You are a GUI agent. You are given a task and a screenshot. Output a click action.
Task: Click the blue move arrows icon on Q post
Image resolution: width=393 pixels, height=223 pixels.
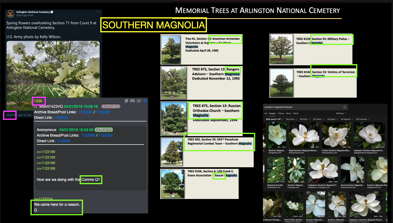145,101
